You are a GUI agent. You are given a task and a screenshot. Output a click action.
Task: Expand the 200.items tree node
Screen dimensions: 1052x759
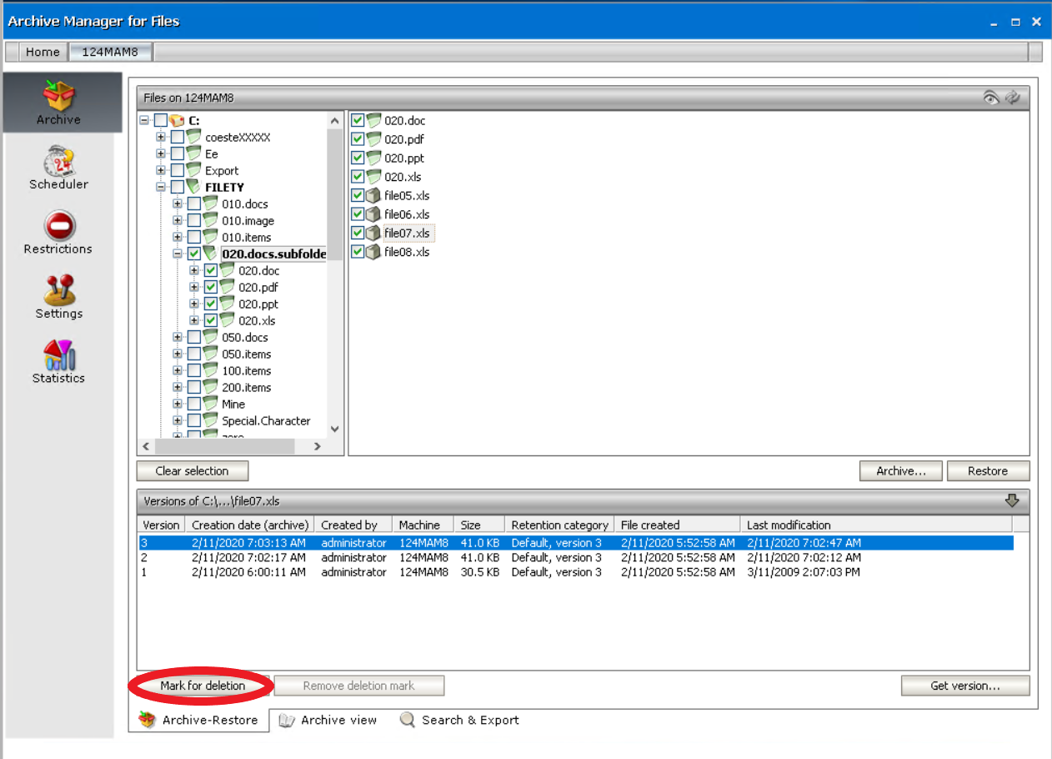click(178, 387)
